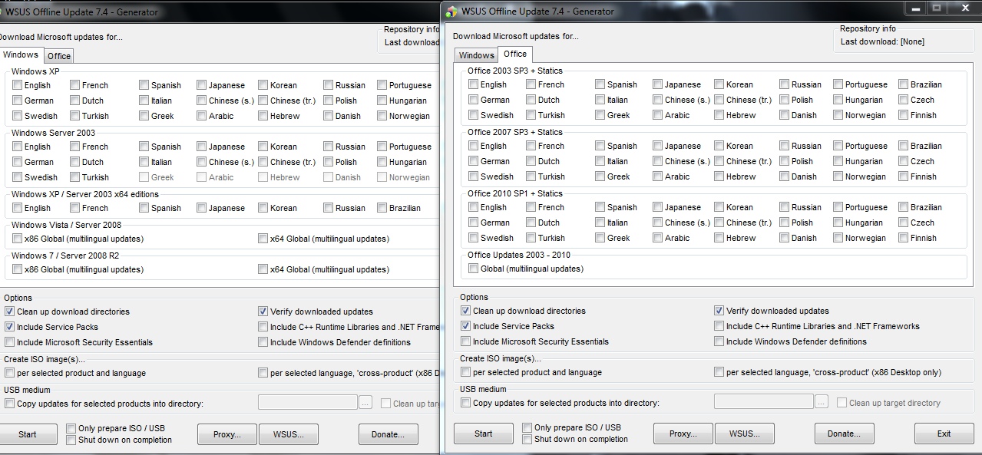This screenshot has height=455, width=982.
Task: Check Include Windows Defender definitions in right window
Action: point(719,341)
